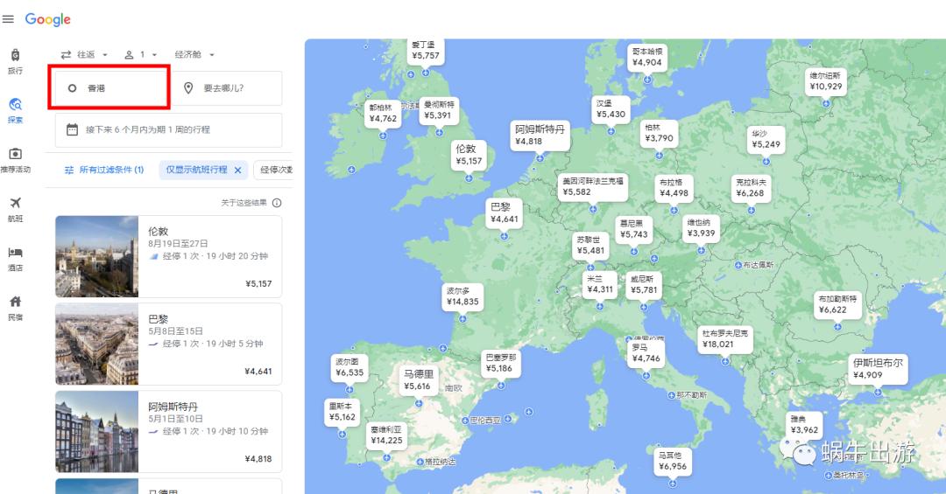
Task: Open 民宿 vacation rentals house icon
Action: (x=15, y=302)
